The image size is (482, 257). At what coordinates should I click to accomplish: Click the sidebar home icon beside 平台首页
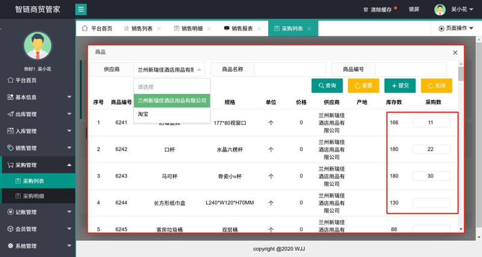pos(10,80)
